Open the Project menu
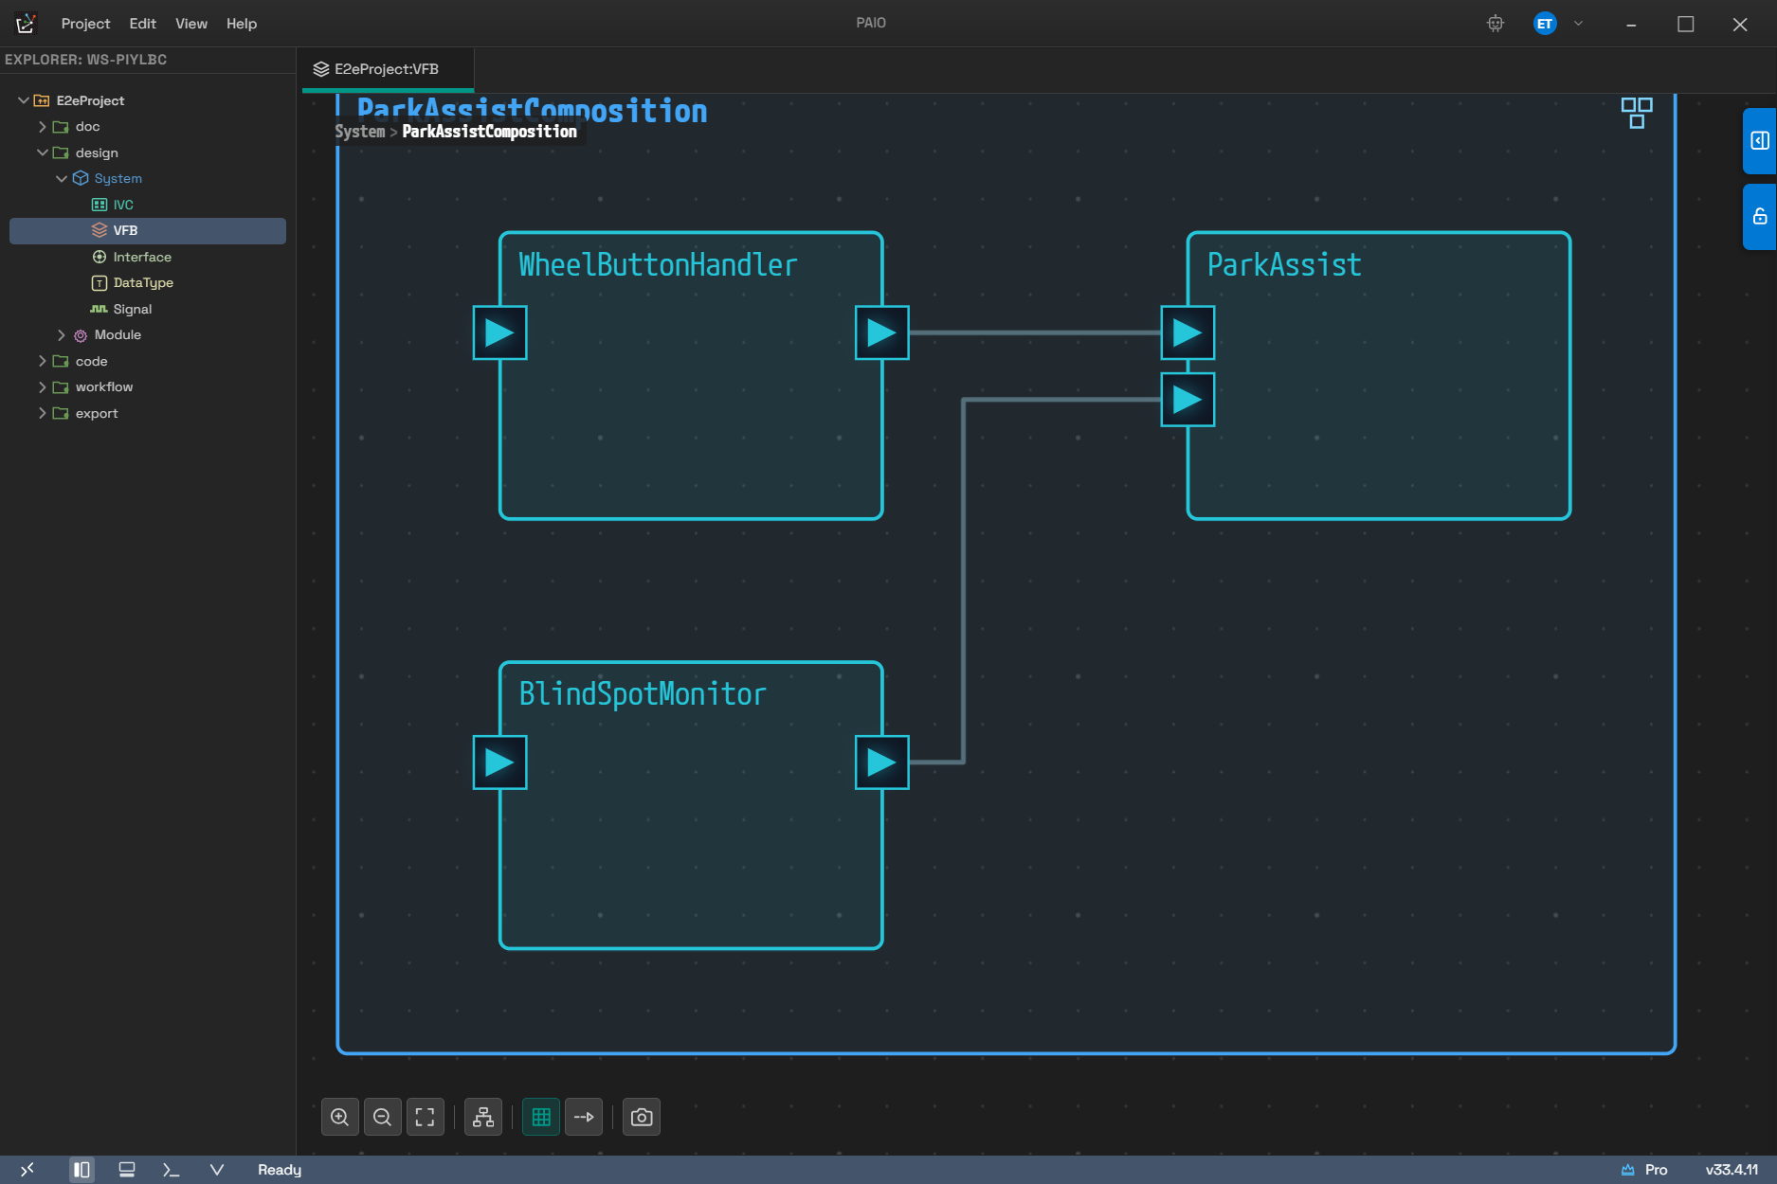1777x1184 pixels. (x=85, y=24)
